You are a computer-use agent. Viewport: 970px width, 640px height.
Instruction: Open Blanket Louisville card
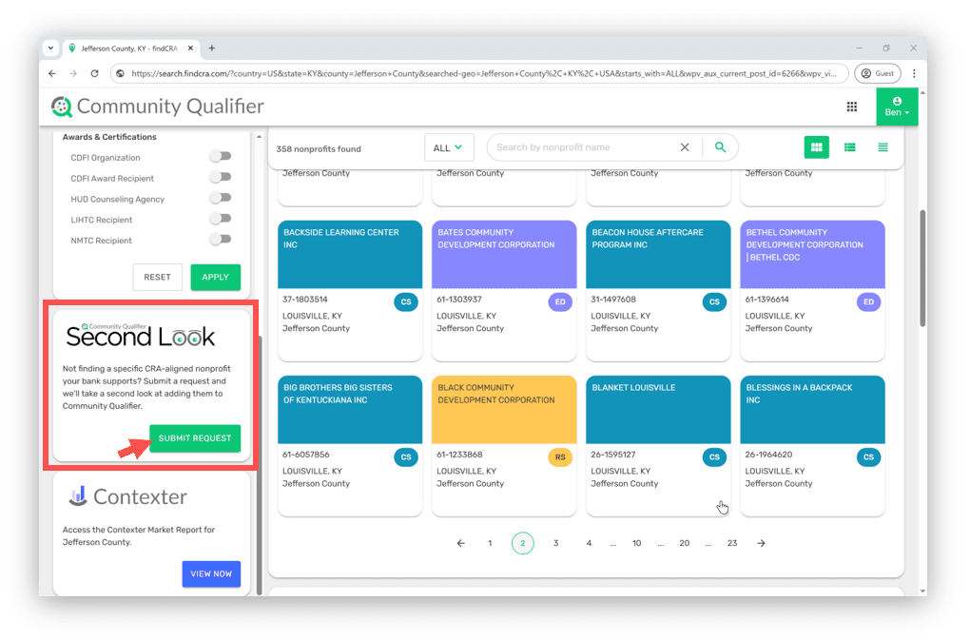coord(658,446)
